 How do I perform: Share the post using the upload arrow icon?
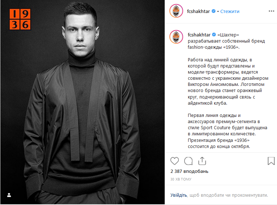(x=202, y=161)
